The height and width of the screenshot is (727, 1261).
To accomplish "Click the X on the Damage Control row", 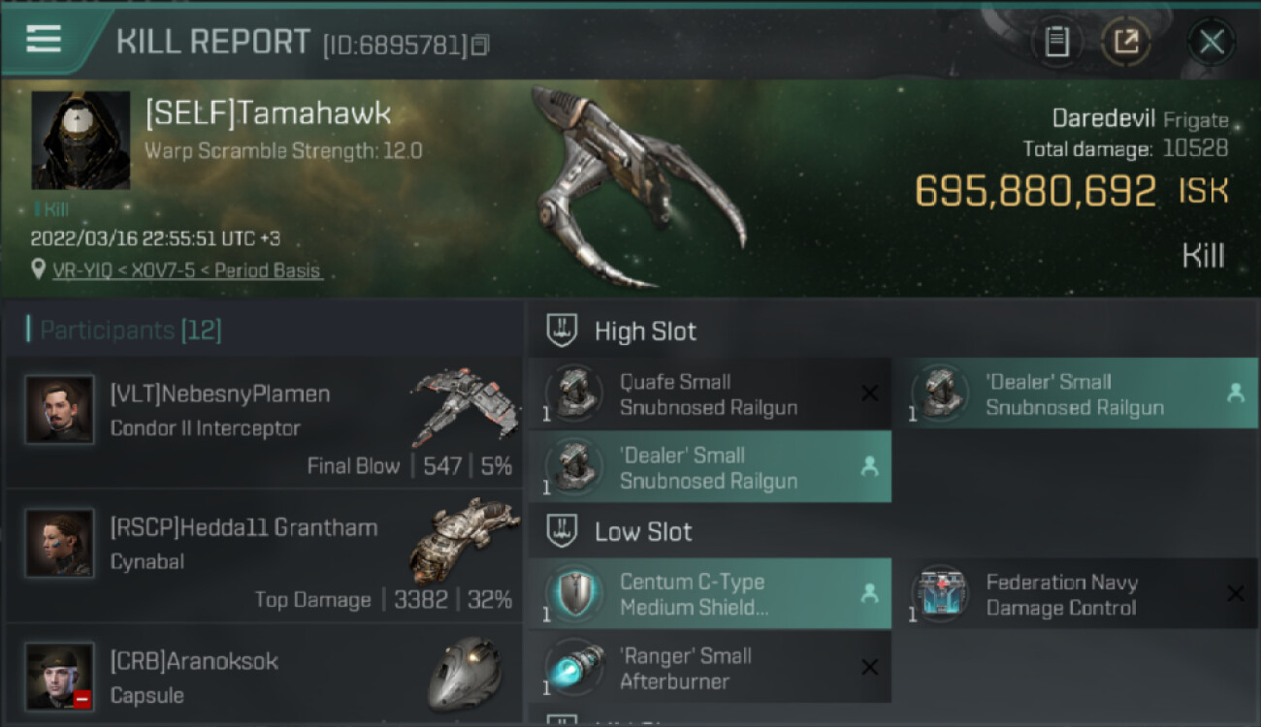I will click(1235, 593).
